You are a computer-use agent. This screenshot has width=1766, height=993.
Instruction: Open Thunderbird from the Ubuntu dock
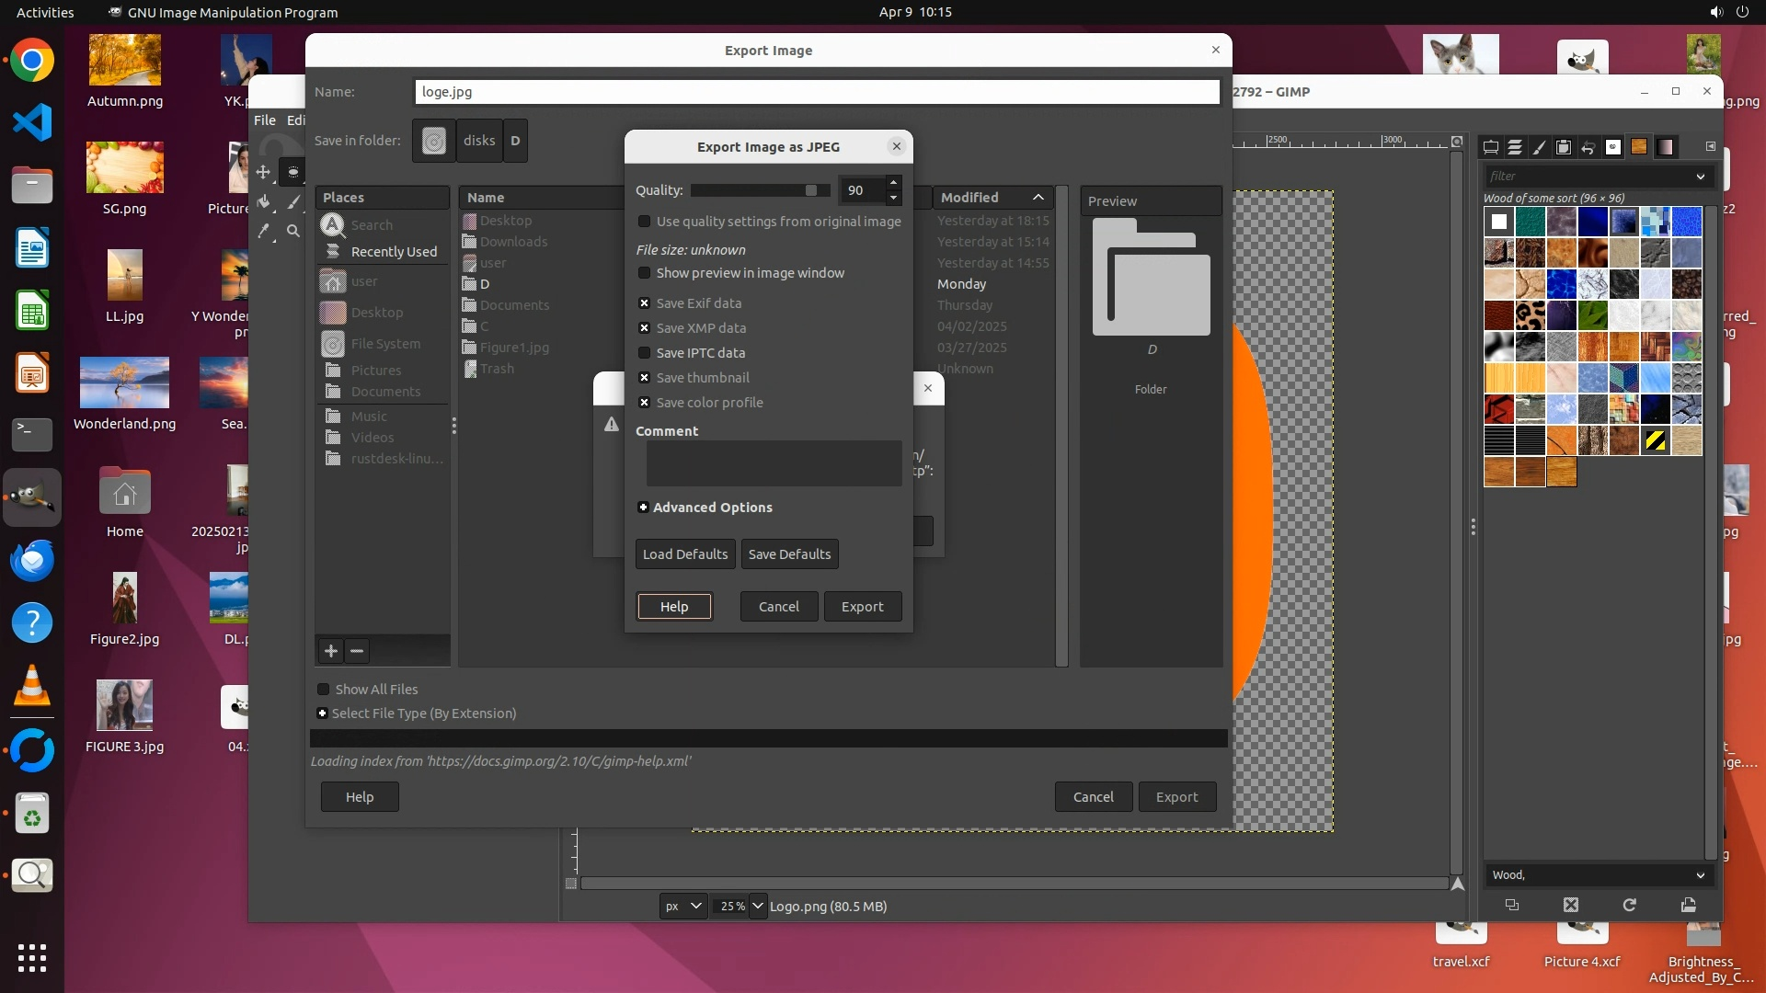pyautogui.click(x=32, y=560)
